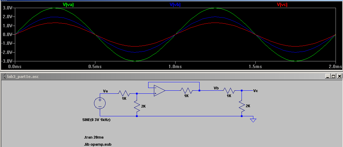Select the 2K resistor below Vc node
The image size is (343, 147).
click(242, 106)
